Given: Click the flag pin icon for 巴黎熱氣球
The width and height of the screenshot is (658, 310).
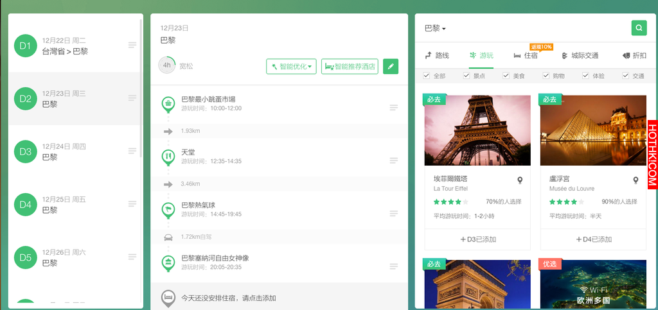Looking at the screenshot, I should (x=168, y=211).
